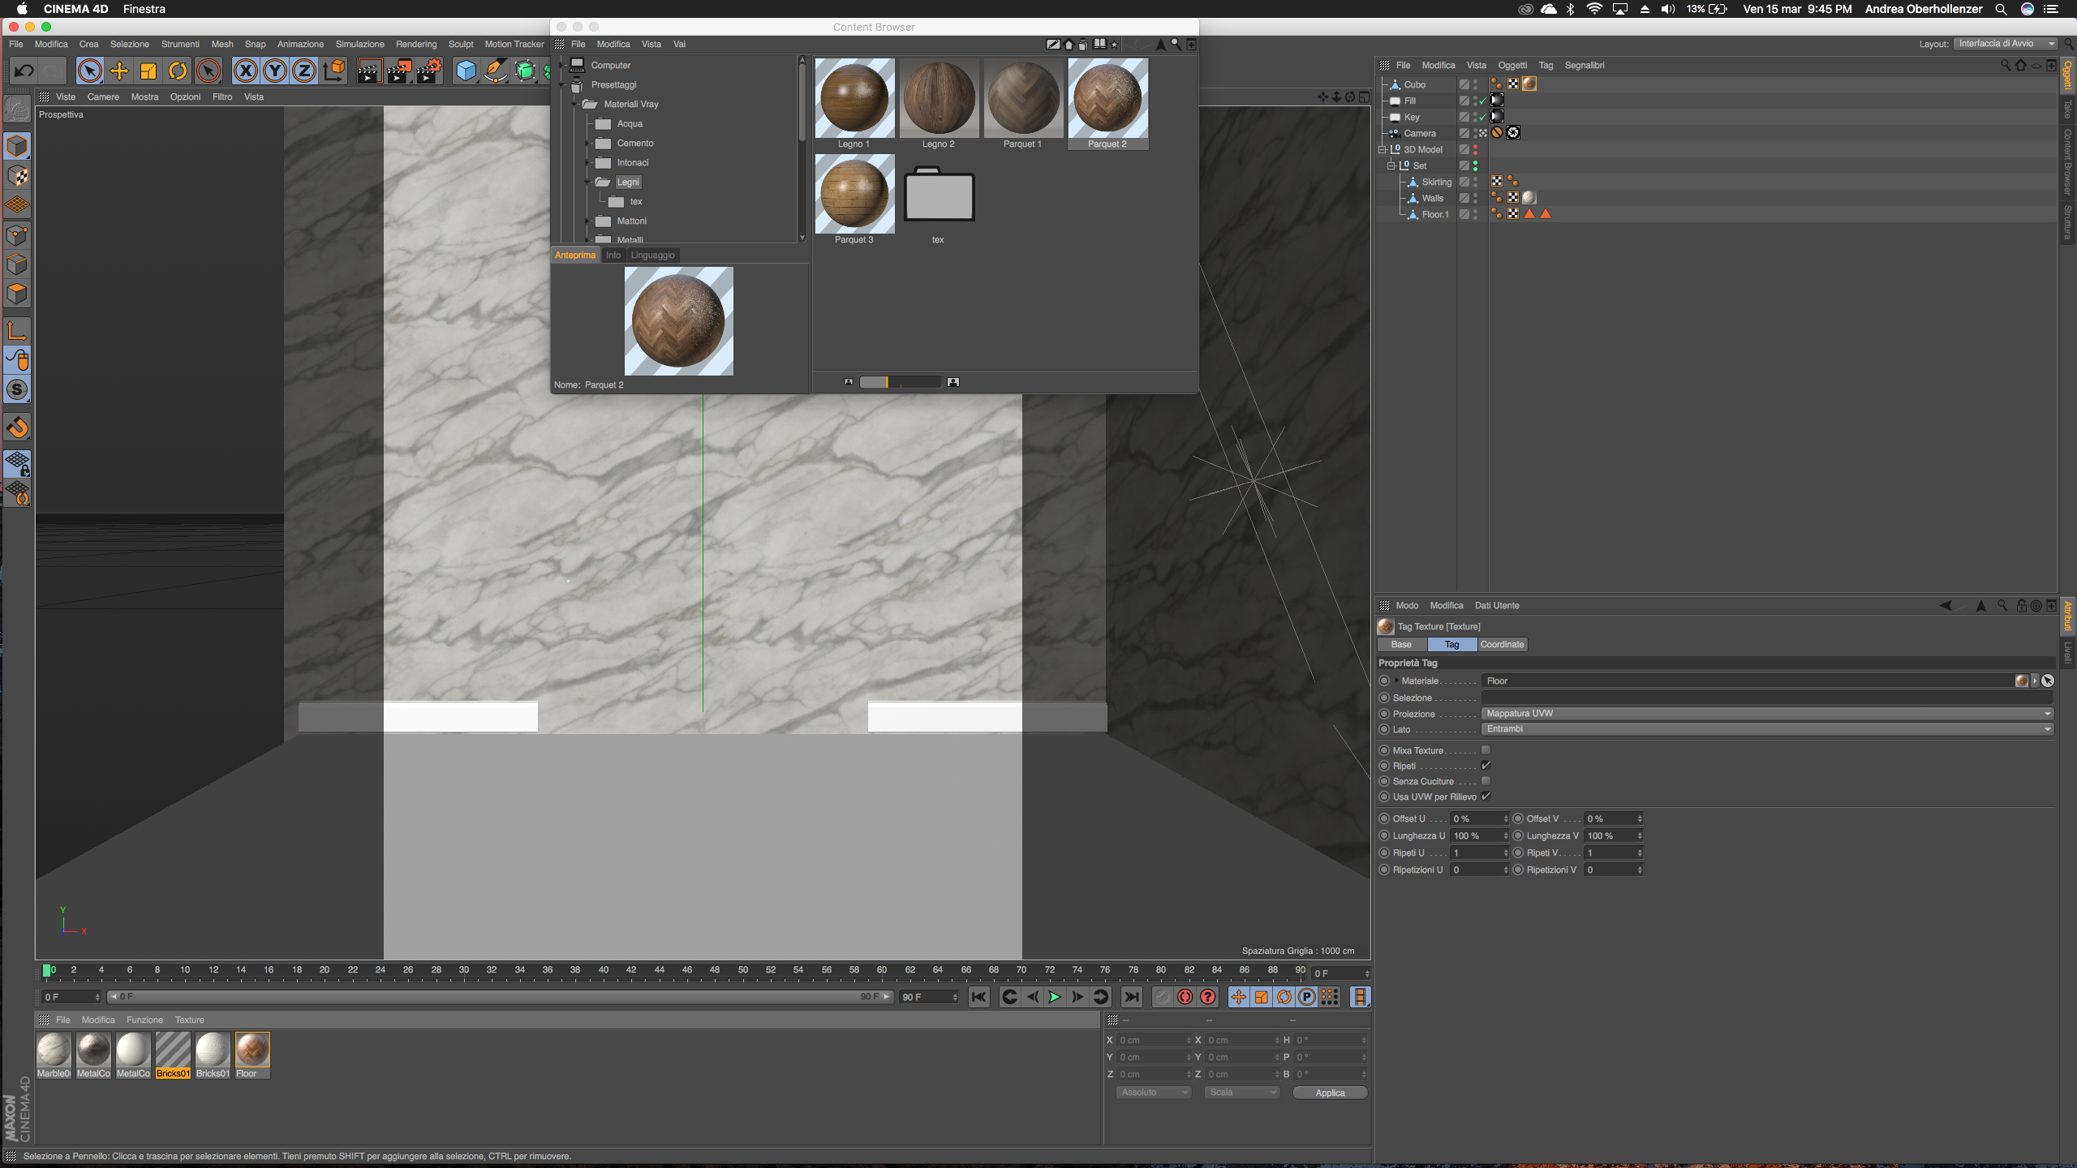The image size is (2077, 1168).
Task: Enable the Senza Cuciture checkbox
Action: [1486, 781]
